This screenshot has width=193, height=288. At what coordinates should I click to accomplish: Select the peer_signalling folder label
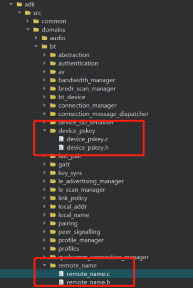point(79,232)
